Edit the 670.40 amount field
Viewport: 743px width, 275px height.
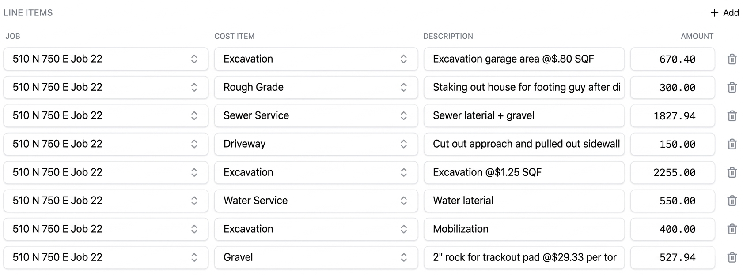pos(672,59)
